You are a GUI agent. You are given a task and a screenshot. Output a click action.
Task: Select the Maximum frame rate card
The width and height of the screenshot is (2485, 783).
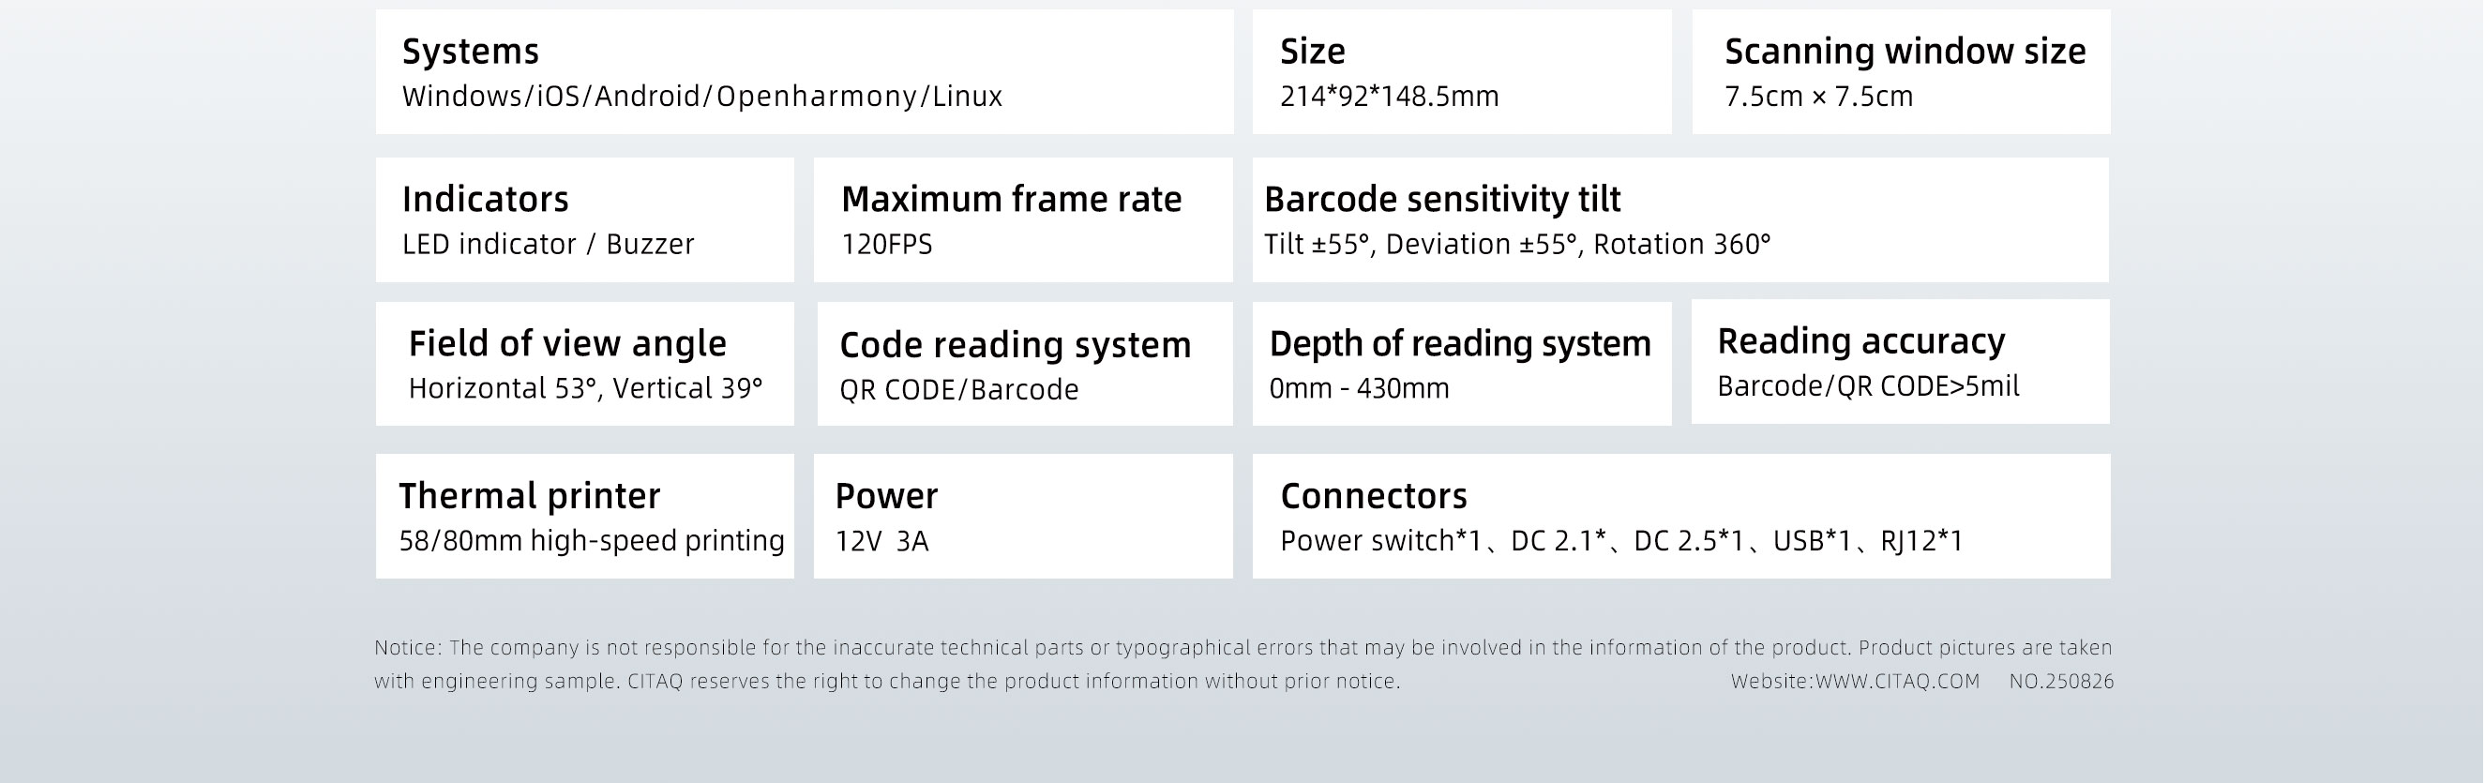click(1022, 219)
